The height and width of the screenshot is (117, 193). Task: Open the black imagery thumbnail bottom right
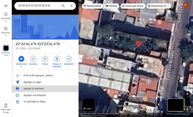(x=175, y=105)
